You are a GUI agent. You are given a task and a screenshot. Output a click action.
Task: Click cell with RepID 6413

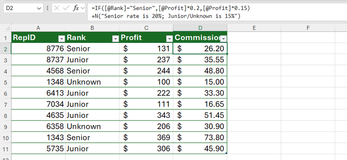38,93
